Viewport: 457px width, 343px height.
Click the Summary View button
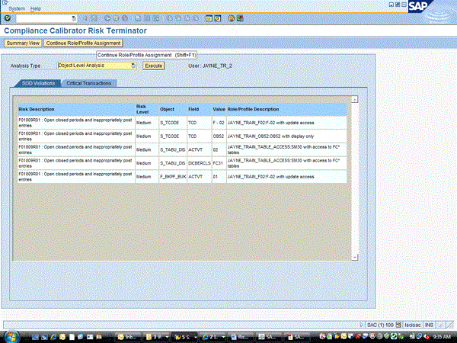tap(23, 43)
